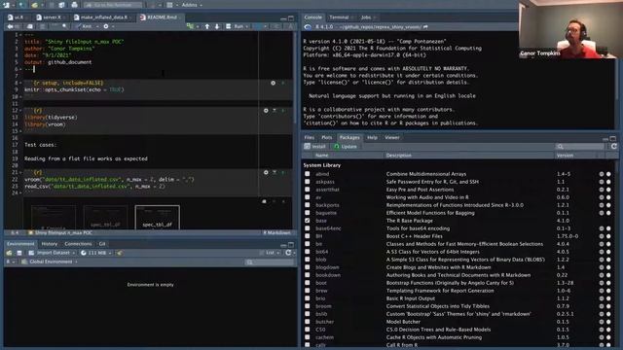Switch to the server.R editor tab
Image resolution: width=623 pixels, height=350 pixels.
tap(50, 17)
